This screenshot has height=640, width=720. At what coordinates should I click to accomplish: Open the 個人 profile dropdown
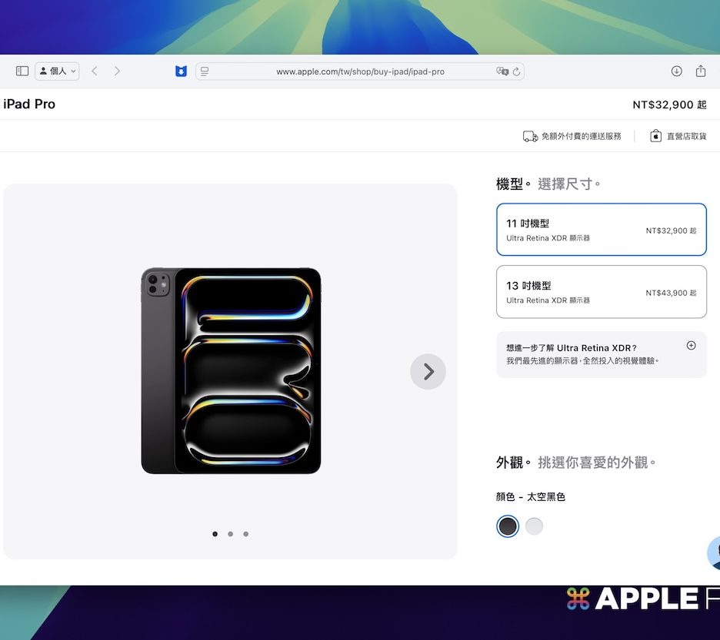[x=57, y=71]
